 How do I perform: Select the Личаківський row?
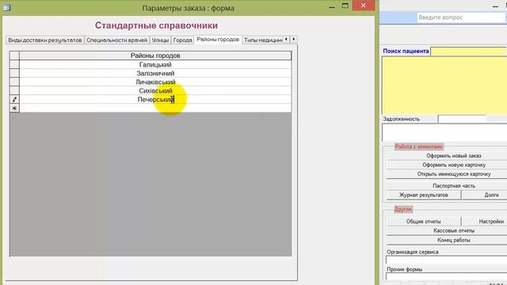pos(155,82)
